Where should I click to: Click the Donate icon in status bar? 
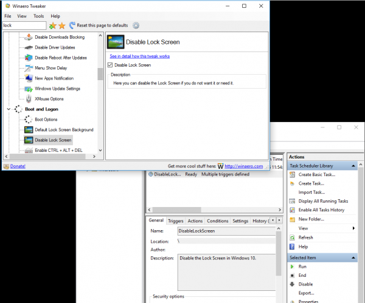point(6,166)
